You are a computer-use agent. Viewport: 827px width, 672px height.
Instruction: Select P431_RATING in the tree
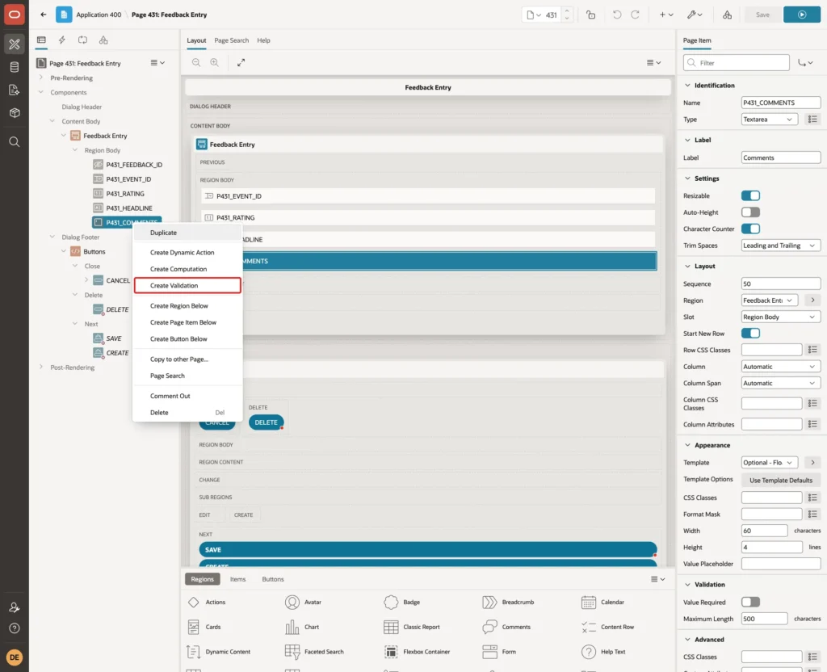(x=125, y=194)
